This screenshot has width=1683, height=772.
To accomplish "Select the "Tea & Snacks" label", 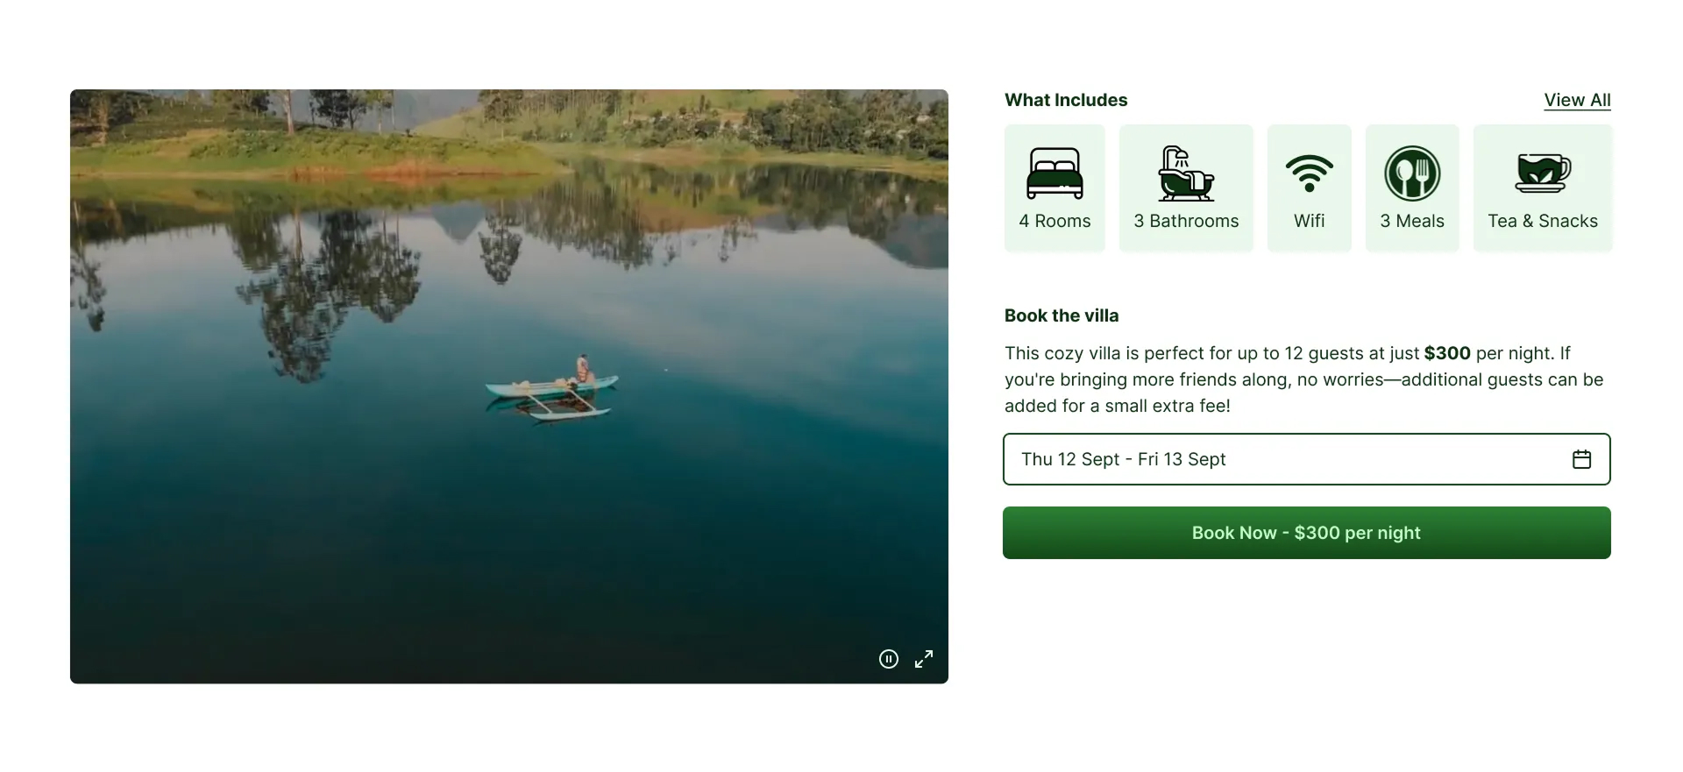I will point(1543,221).
